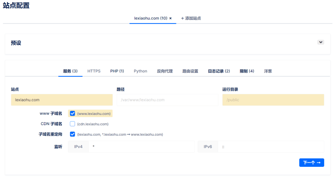Toggle the 子域名重定向 checkbox

point(72,134)
